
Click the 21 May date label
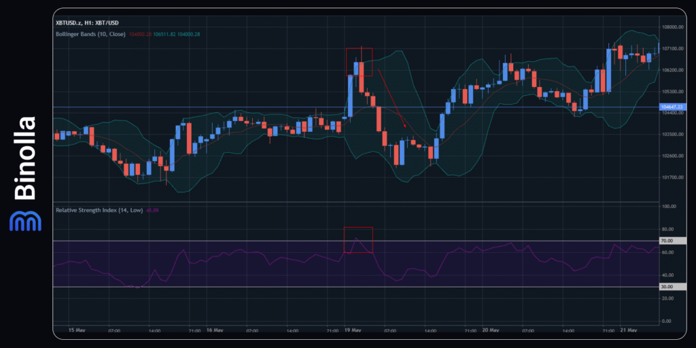[628, 330]
